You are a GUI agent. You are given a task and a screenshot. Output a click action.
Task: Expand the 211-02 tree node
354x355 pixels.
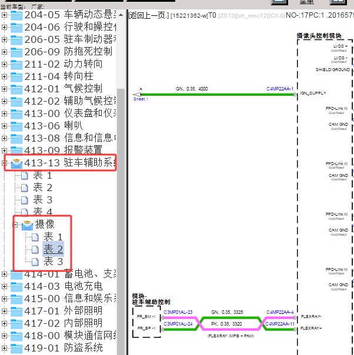pos(4,65)
